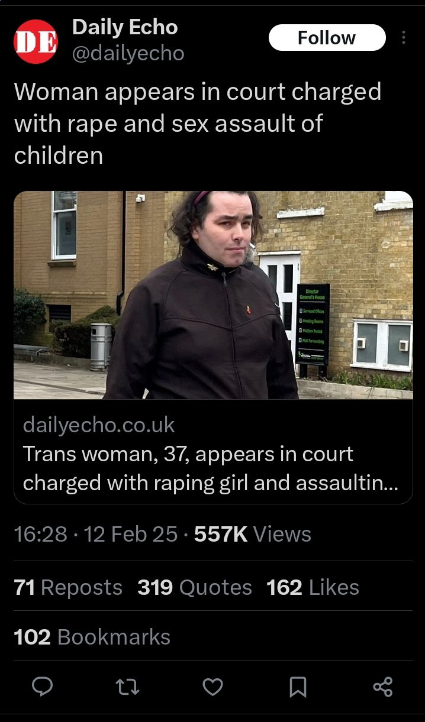Follow the Daily Echo account
The image size is (425, 722).
click(327, 38)
